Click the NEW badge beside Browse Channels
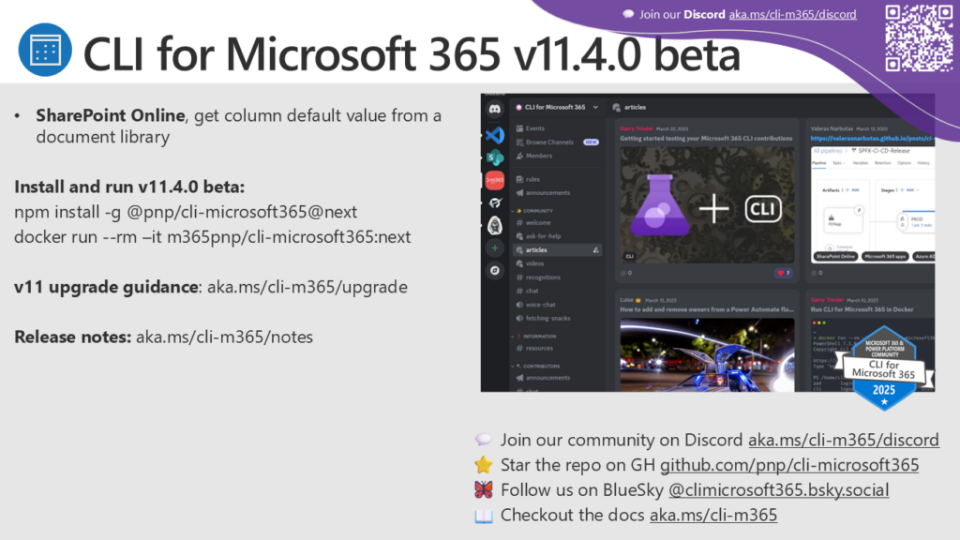The width and height of the screenshot is (960, 540). click(x=591, y=142)
